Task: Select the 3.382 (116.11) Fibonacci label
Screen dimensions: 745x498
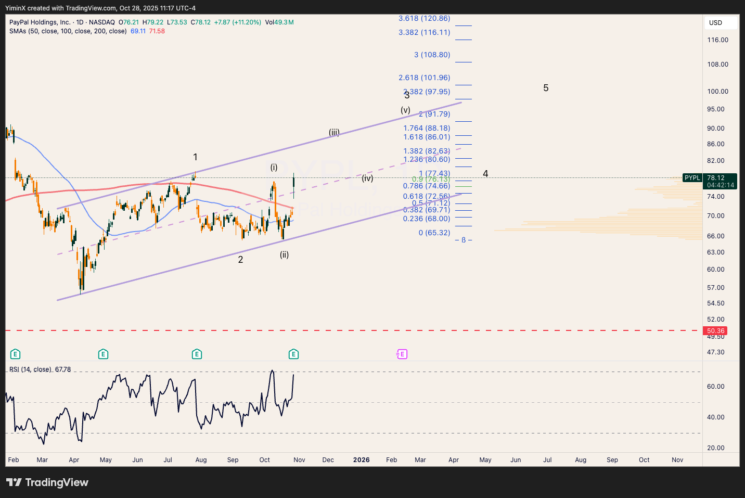Action: (x=425, y=32)
